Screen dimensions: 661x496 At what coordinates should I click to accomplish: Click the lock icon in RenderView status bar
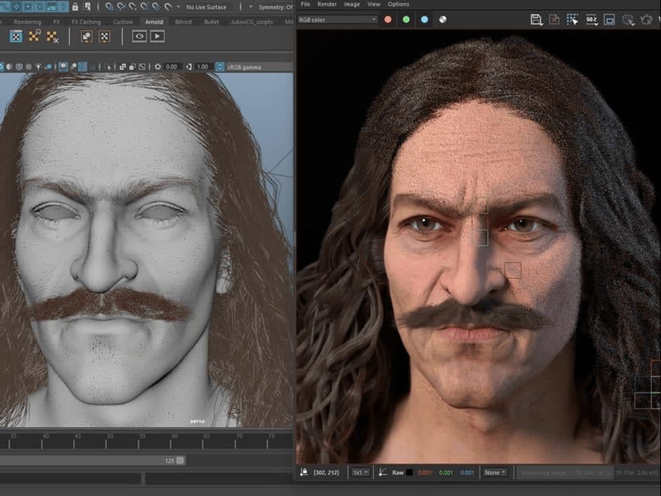pos(303,472)
